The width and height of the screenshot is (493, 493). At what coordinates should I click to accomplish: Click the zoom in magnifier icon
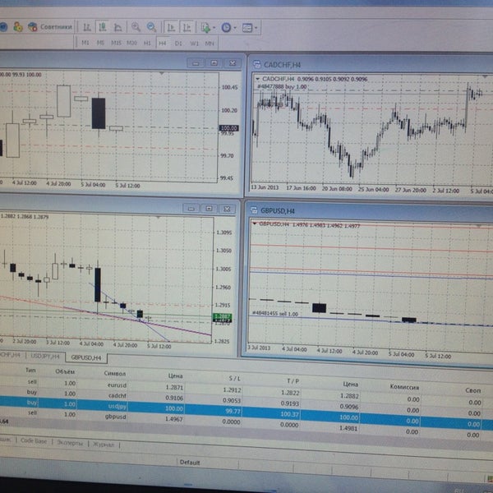(x=136, y=27)
